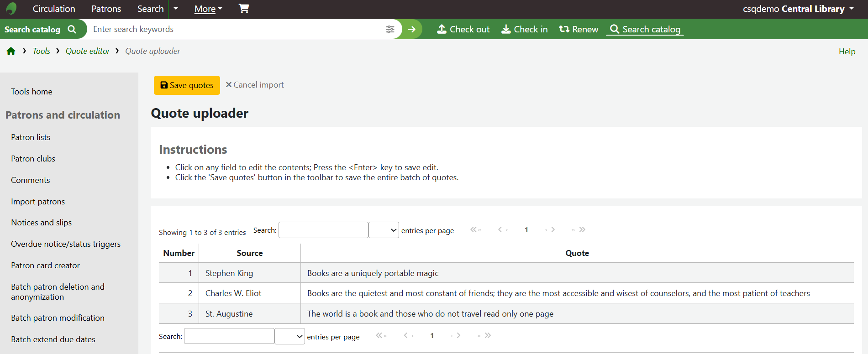Go to top pagination last page arrows

pyautogui.click(x=579, y=229)
